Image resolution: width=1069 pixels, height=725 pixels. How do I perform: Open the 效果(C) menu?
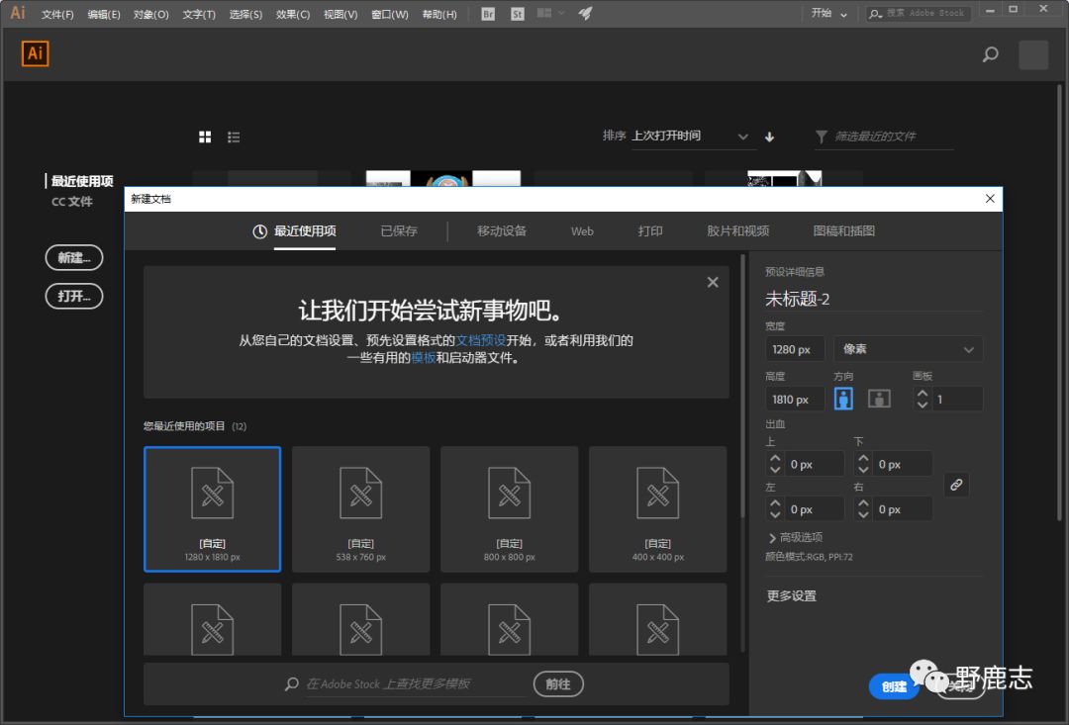(x=292, y=14)
